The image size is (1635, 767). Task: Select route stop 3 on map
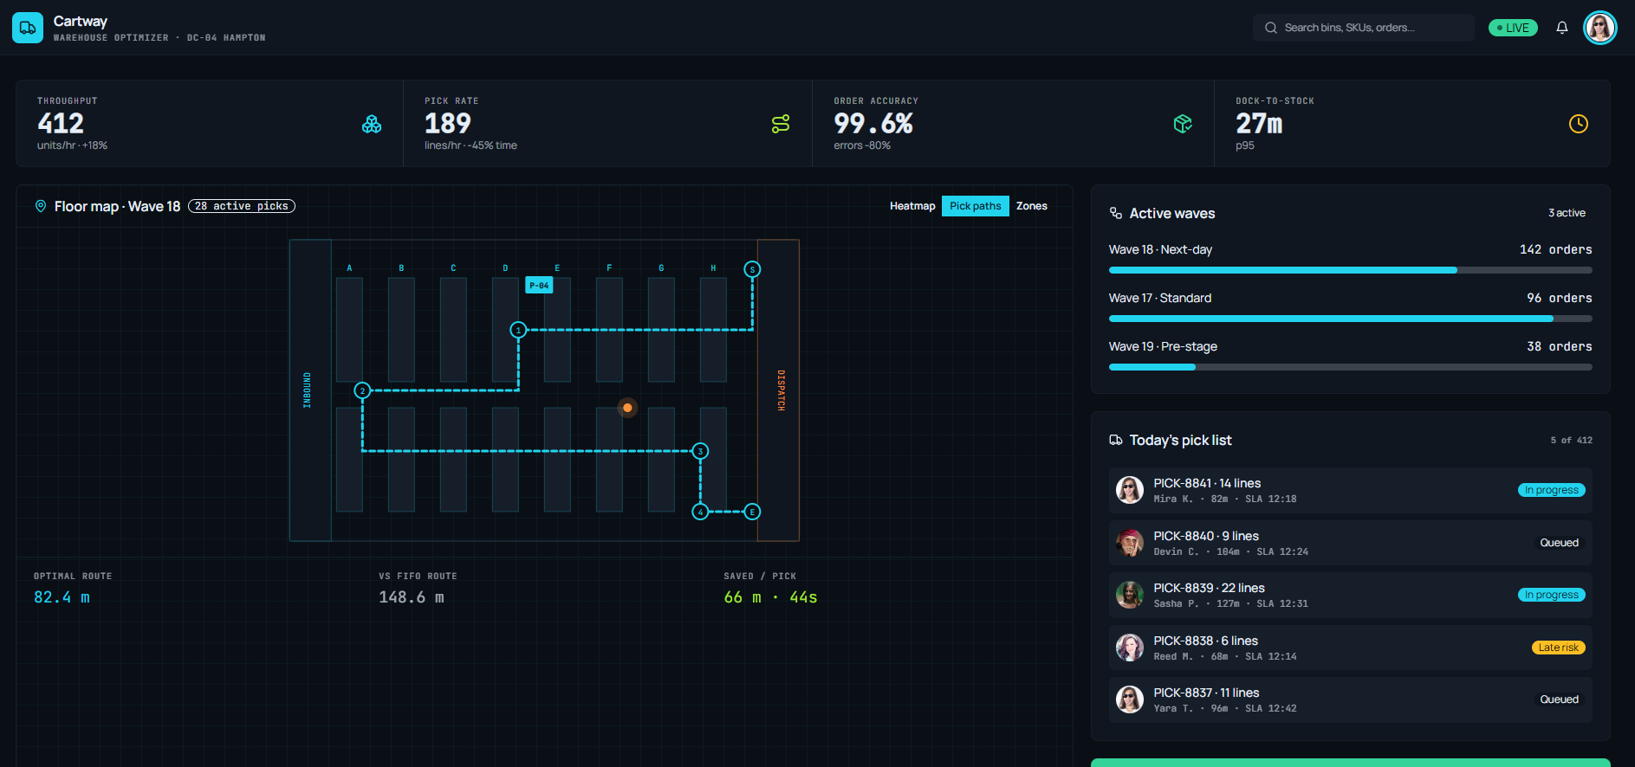tap(700, 451)
